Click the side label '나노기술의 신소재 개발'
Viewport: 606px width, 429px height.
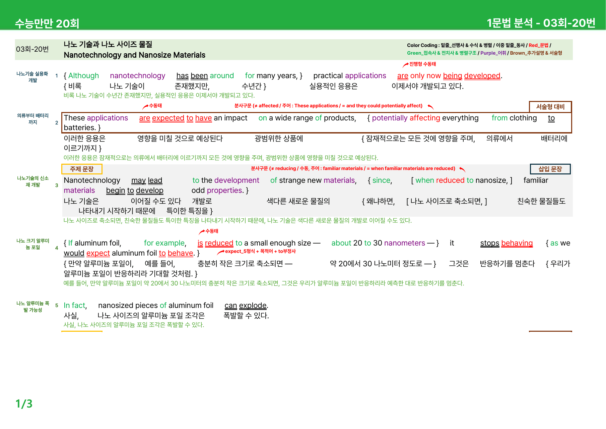(32, 181)
